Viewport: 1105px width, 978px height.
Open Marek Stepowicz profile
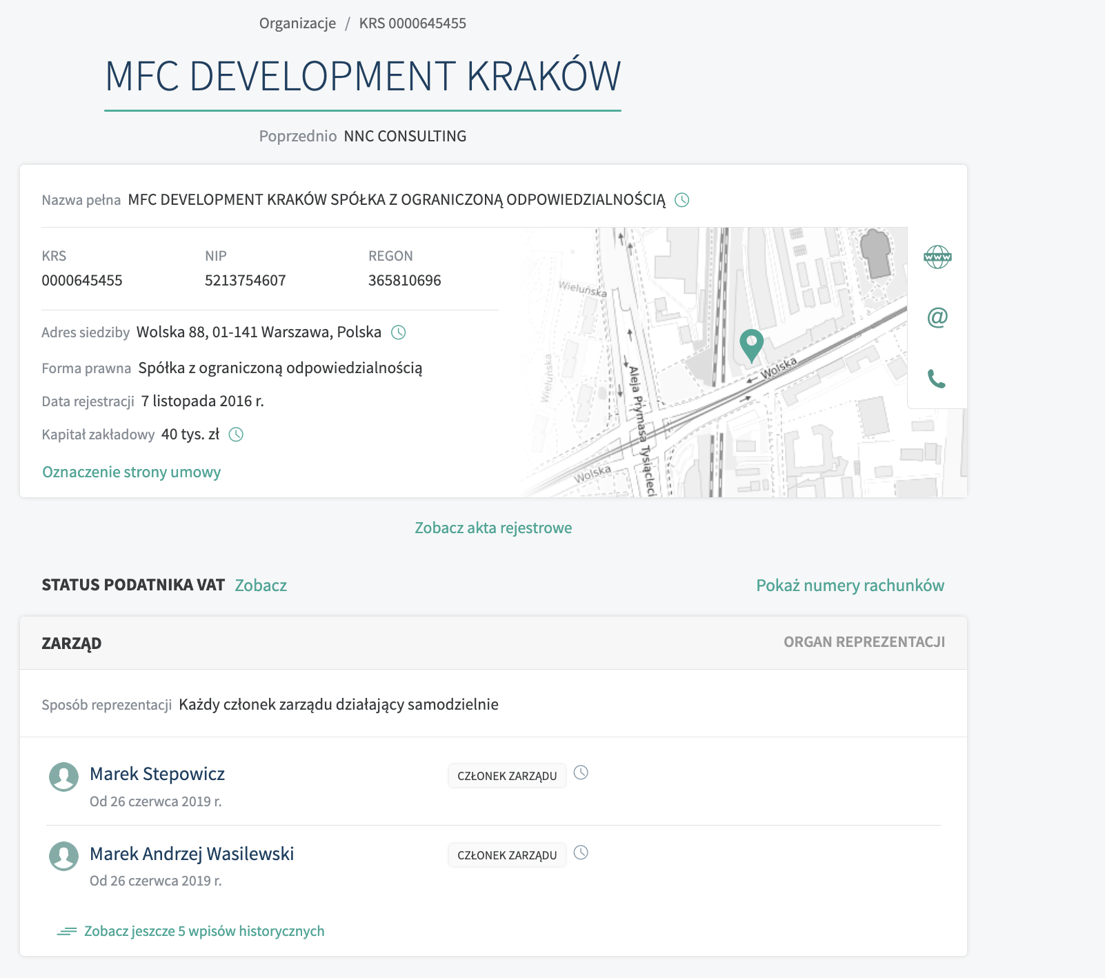(157, 774)
